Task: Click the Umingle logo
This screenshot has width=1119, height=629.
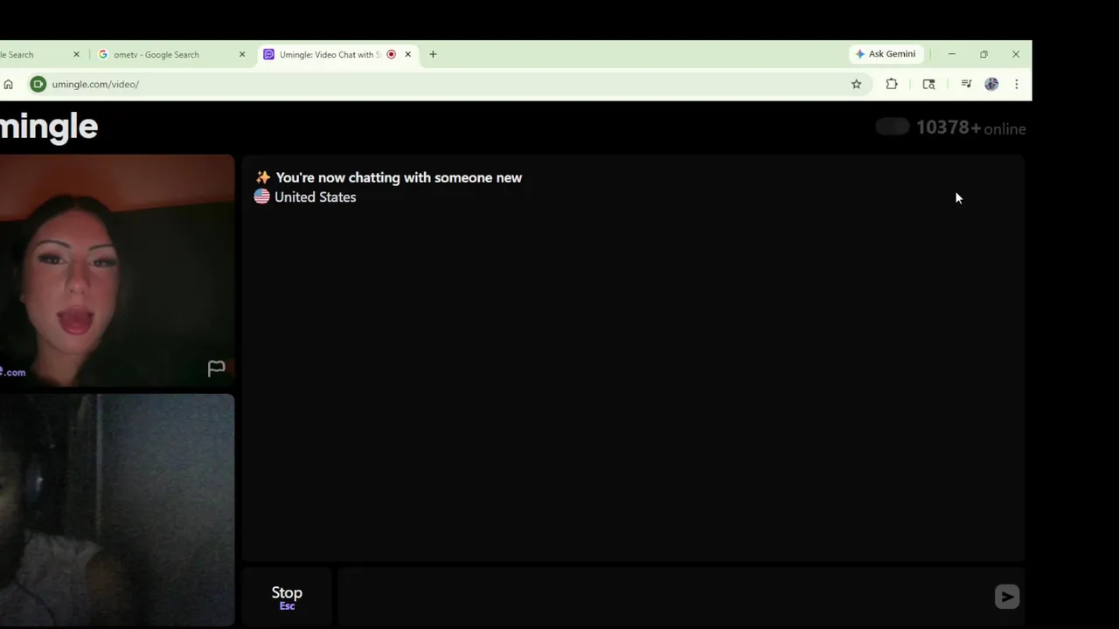Action: click(49, 127)
